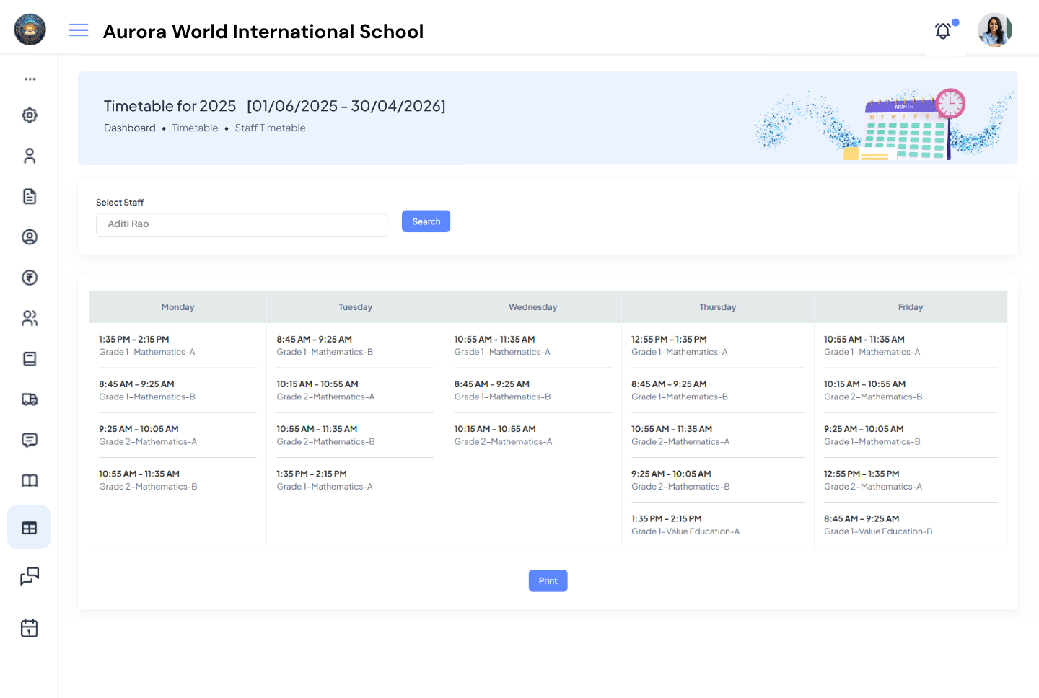Open the Library book icon in sidebar
The width and height of the screenshot is (1039, 698).
tap(29, 480)
